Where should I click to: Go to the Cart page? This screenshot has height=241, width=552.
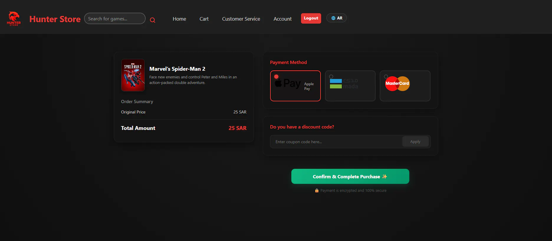(x=204, y=19)
